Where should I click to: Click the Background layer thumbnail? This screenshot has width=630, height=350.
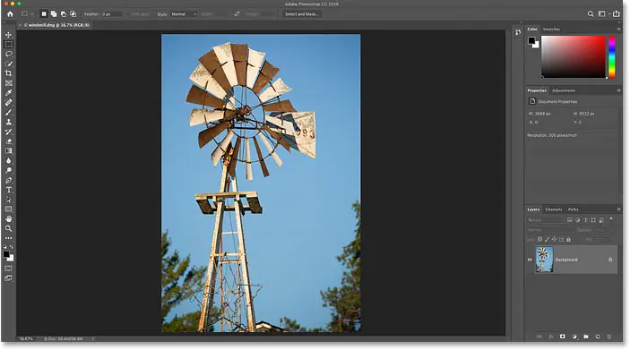[544, 260]
